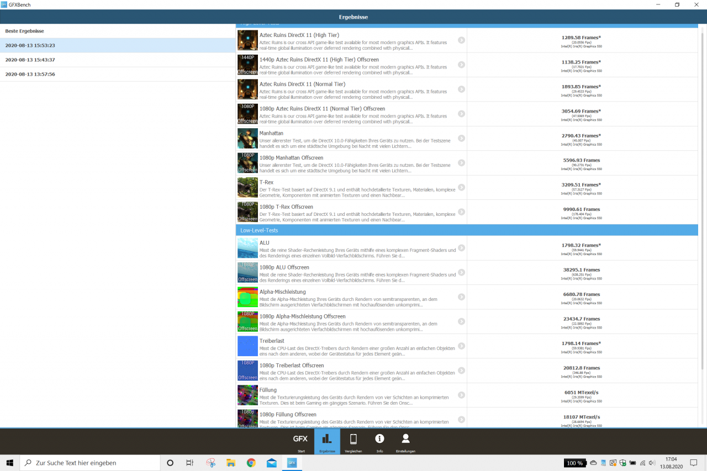This screenshot has width=707, height=471.
Task: Switch to the Vergleichen tab
Action: pos(353,442)
